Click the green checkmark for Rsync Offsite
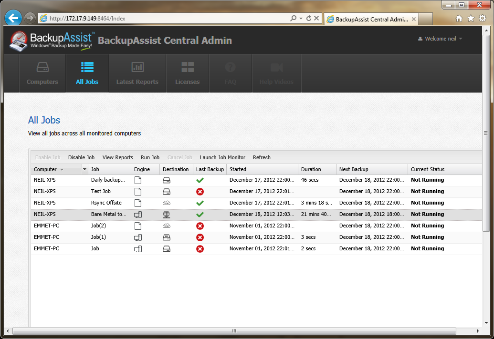The height and width of the screenshot is (339, 494). [x=200, y=203]
